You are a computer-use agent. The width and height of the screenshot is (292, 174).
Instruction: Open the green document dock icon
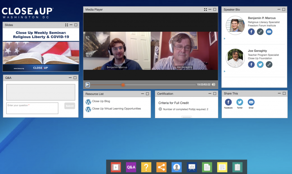pos(207,167)
